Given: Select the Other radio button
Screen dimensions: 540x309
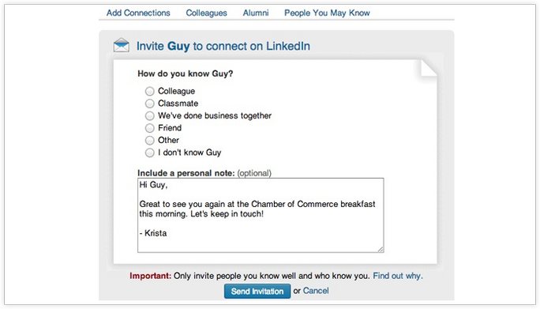Looking at the screenshot, I should click(x=149, y=141).
